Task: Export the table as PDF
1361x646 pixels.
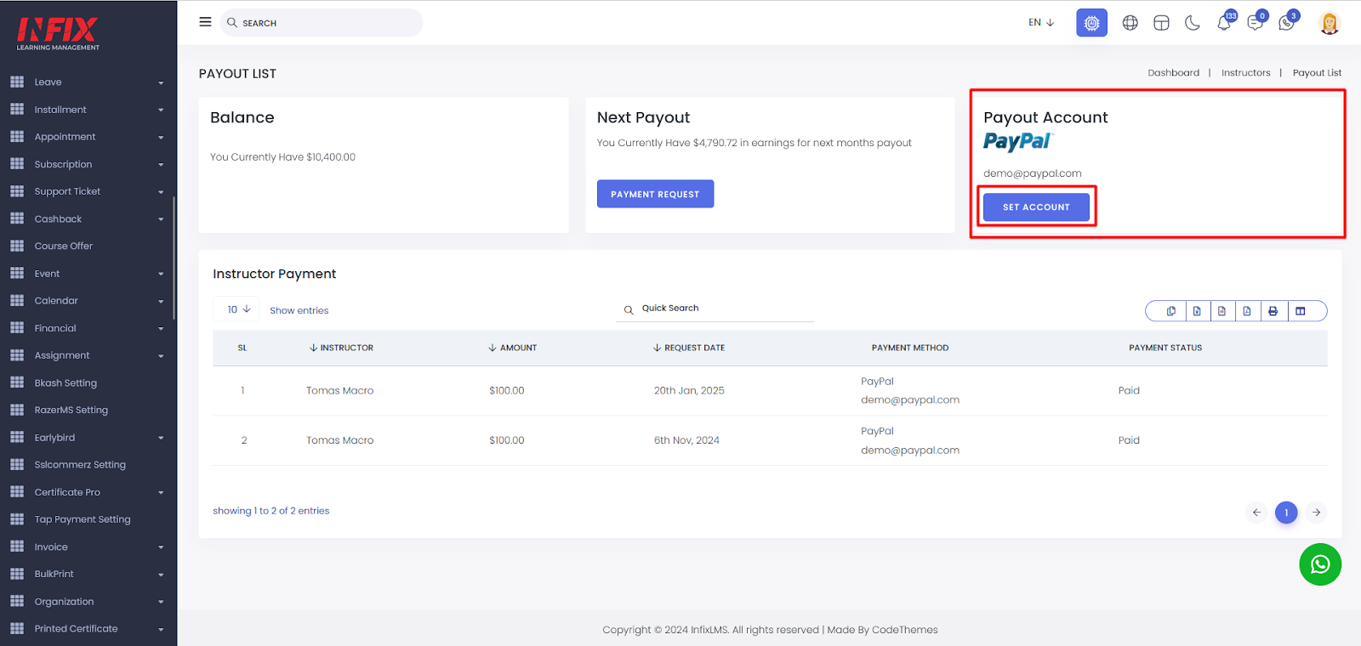Action: tap(1247, 311)
